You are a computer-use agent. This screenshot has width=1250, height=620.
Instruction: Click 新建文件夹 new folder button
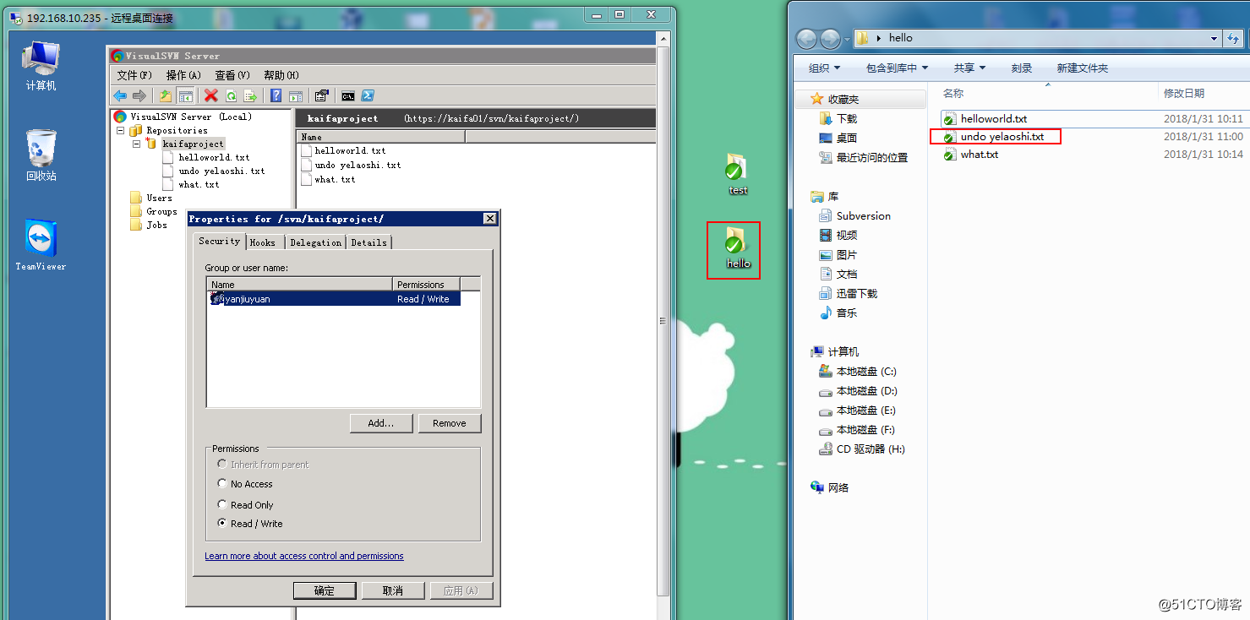click(1083, 68)
